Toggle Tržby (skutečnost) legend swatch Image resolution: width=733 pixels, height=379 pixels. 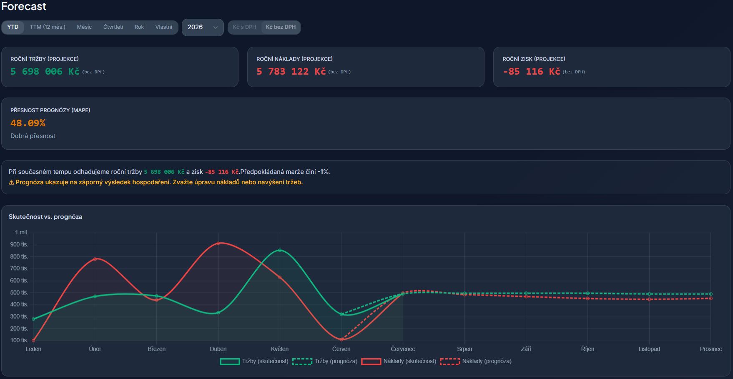[x=230, y=361]
